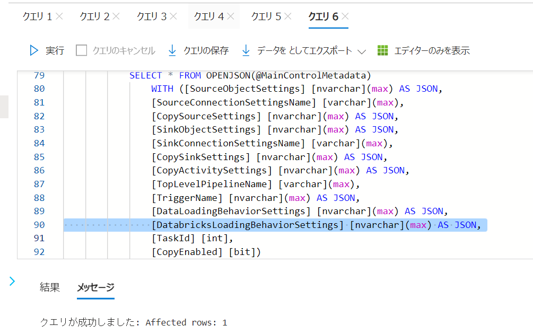Close the クエリ 6 tab
This screenshot has height=334, width=533.
point(345,16)
